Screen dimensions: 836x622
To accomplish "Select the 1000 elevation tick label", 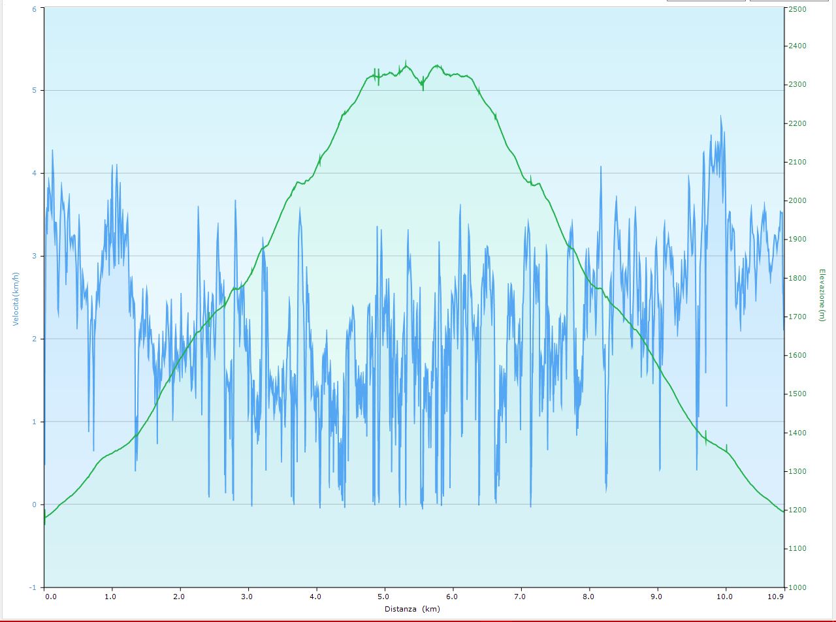I will click(797, 587).
